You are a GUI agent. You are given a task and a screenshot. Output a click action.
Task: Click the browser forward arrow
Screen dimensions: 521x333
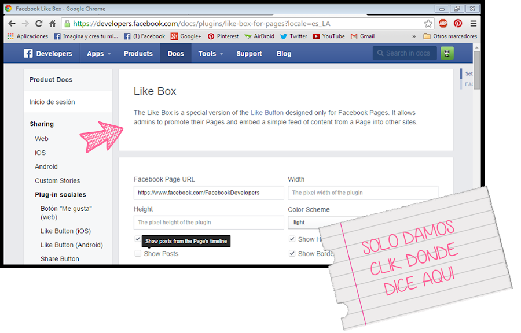click(25, 24)
